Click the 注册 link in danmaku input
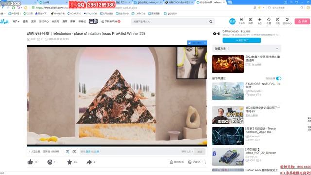 [x=97, y=151]
